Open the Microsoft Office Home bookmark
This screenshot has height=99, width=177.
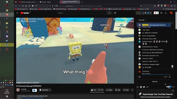coord(115,9)
